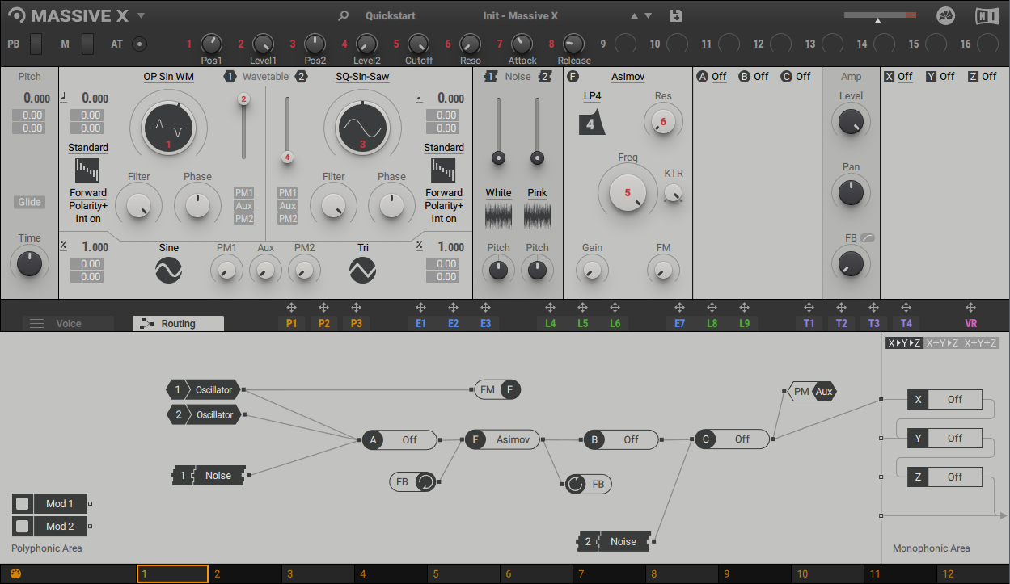This screenshot has width=1010, height=584.
Task: Select the Tri PM oscillator waveform icon
Action: pos(363,270)
